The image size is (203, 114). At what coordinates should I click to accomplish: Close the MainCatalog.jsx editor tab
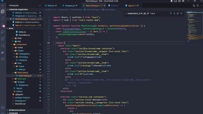[x=104, y=6]
